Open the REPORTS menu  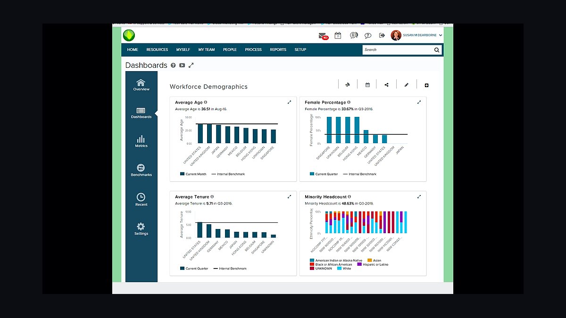(x=278, y=49)
